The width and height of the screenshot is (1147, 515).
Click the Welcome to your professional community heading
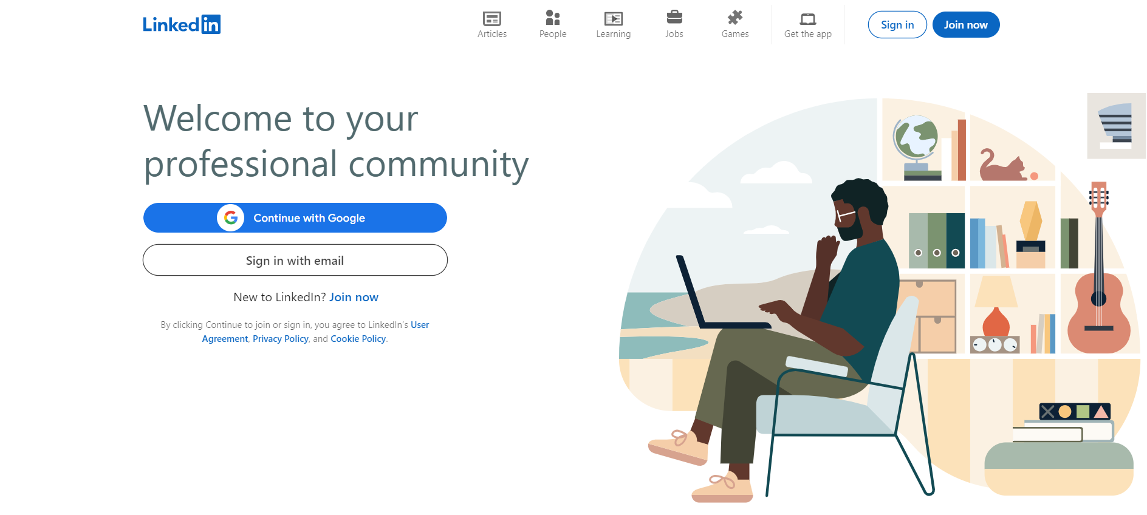pos(336,142)
